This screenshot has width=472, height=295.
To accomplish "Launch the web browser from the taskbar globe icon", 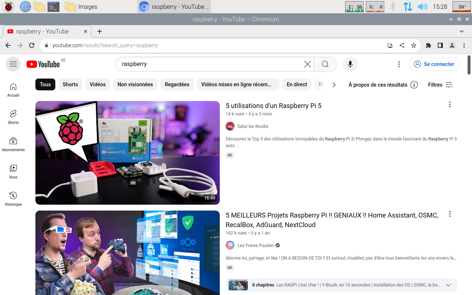I will click(25, 7).
